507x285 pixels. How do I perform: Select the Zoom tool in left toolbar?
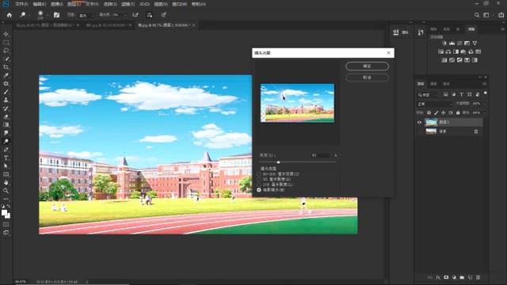pyautogui.click(x=6, y=191)
